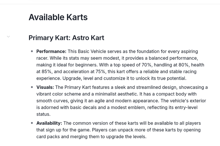This screenshot has height=146, width=220.
Task: Place cursor on the 80% handling value
Action: pyautogui.click(x=184, y=65)
